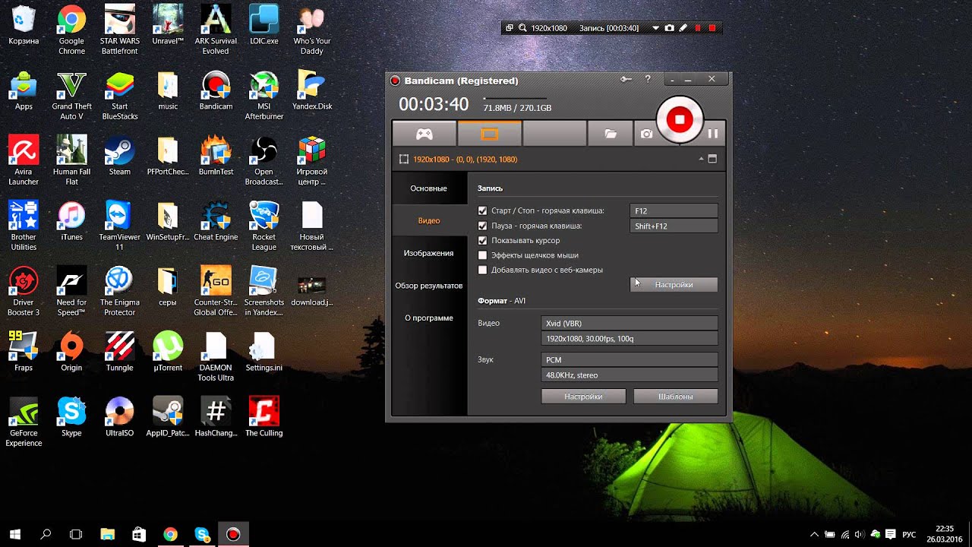The width and height of the screenshot is (972, 547).
Task: Open Task View on taskbar
Action: coord(76,535)
